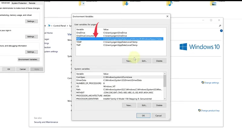Screen dimensions: 242x136
Task: Click the search magnifier icon in Control Panel
Action: (220, 26)
